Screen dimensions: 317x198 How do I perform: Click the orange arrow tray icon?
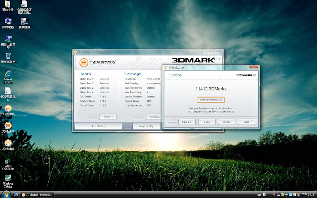point(274,194)
